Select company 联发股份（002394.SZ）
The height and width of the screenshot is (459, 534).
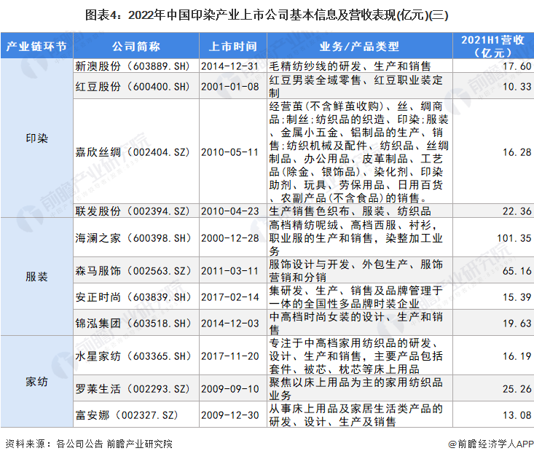[133, 211]
